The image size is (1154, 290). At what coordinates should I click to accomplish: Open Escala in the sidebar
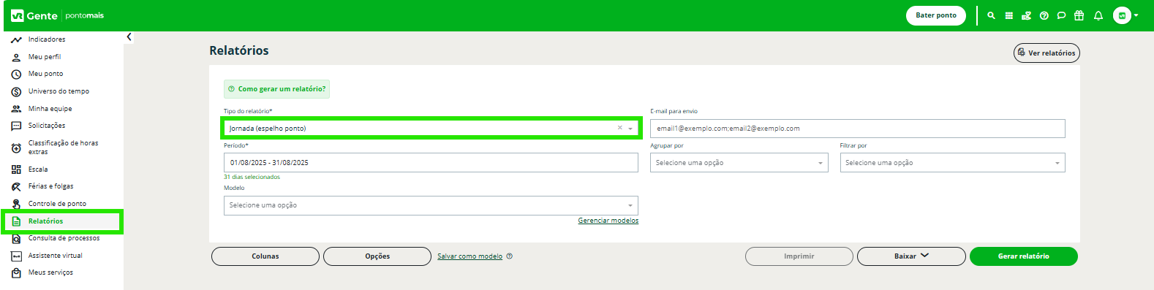tap(38, 169)
